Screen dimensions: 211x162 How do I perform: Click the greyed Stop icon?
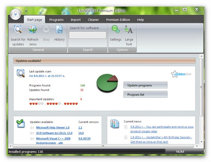click(x=46, y=29)
